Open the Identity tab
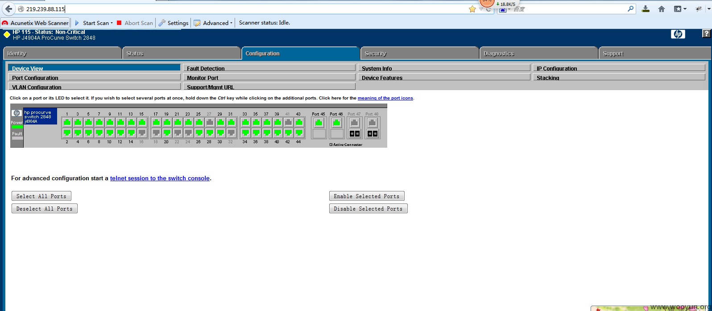This screenshot has width=712, height=311. click(x=62, y=53)
